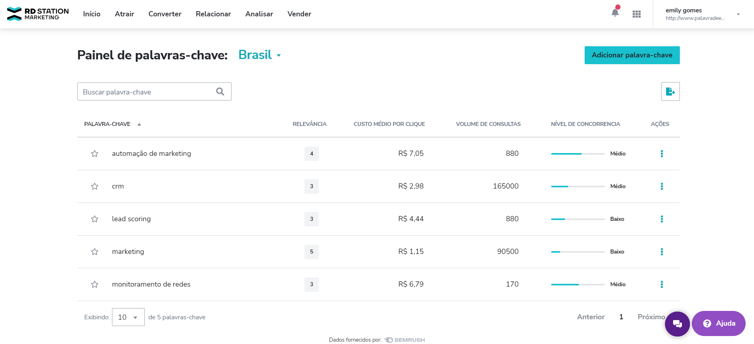Click the competition bar for automação de marketing
The image size is (754, 344).
tap(577, 153)
